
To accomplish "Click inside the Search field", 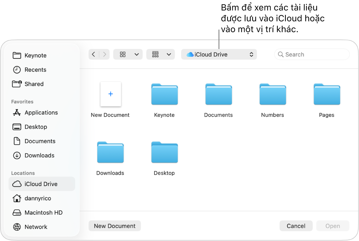I will (311, 54).
